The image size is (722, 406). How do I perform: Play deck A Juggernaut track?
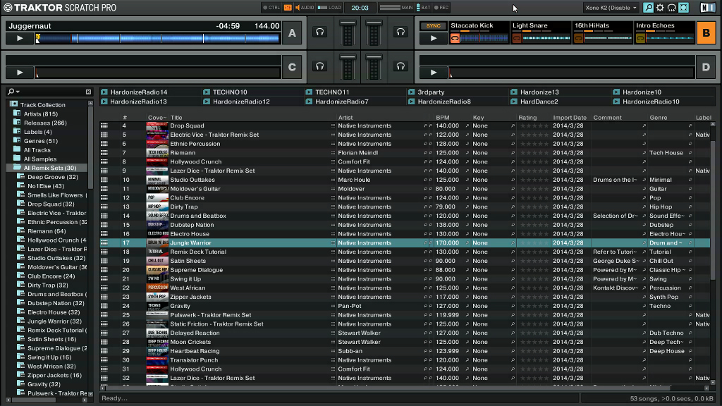coord(20,39)
